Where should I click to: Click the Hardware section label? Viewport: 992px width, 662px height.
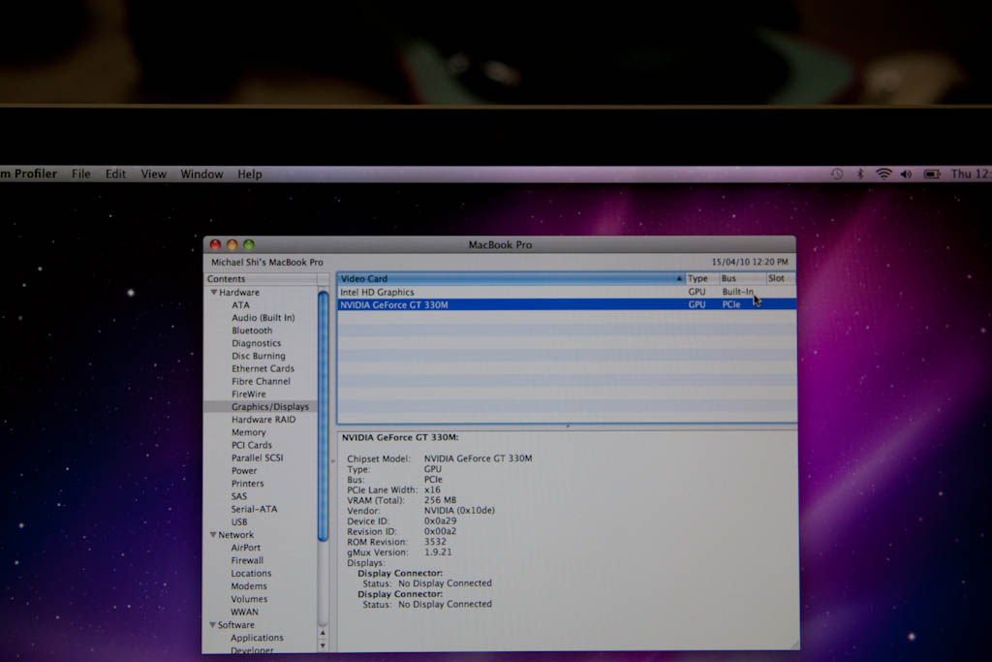(239, 293)
